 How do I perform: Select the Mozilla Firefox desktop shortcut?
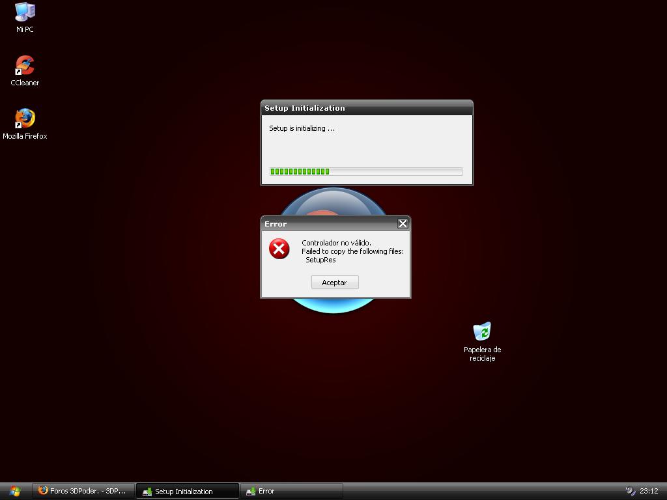point(25,124)
